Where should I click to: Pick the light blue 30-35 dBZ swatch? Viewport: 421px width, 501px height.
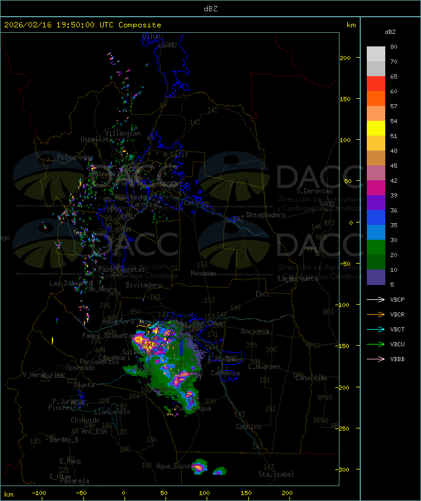[376, 233]
